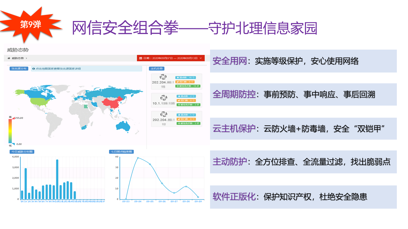Image resolution: width=408 pixels, height=229 pixels.
Task: Click the 10h bar in threat chart
Action: 57,179
